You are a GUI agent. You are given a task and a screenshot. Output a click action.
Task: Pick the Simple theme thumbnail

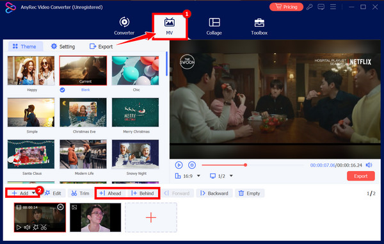coord(31,113)
